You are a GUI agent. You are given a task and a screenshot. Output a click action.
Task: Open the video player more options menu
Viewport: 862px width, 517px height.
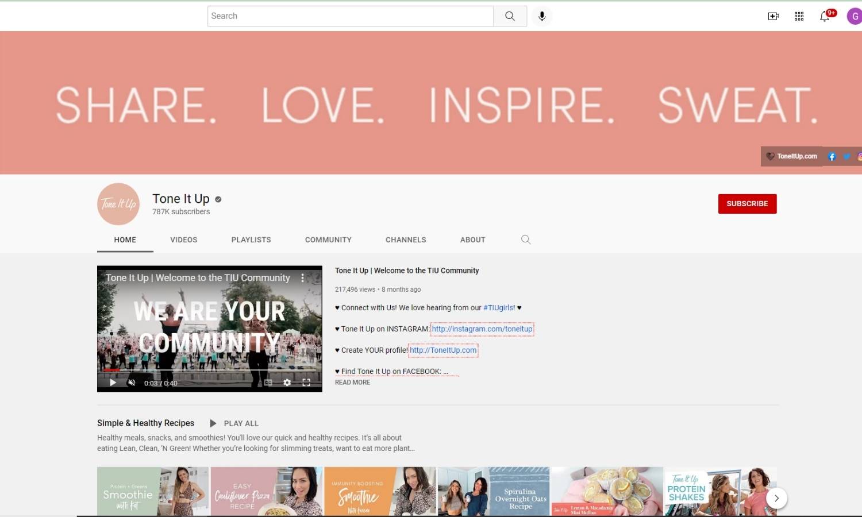(x=303, y=278)
